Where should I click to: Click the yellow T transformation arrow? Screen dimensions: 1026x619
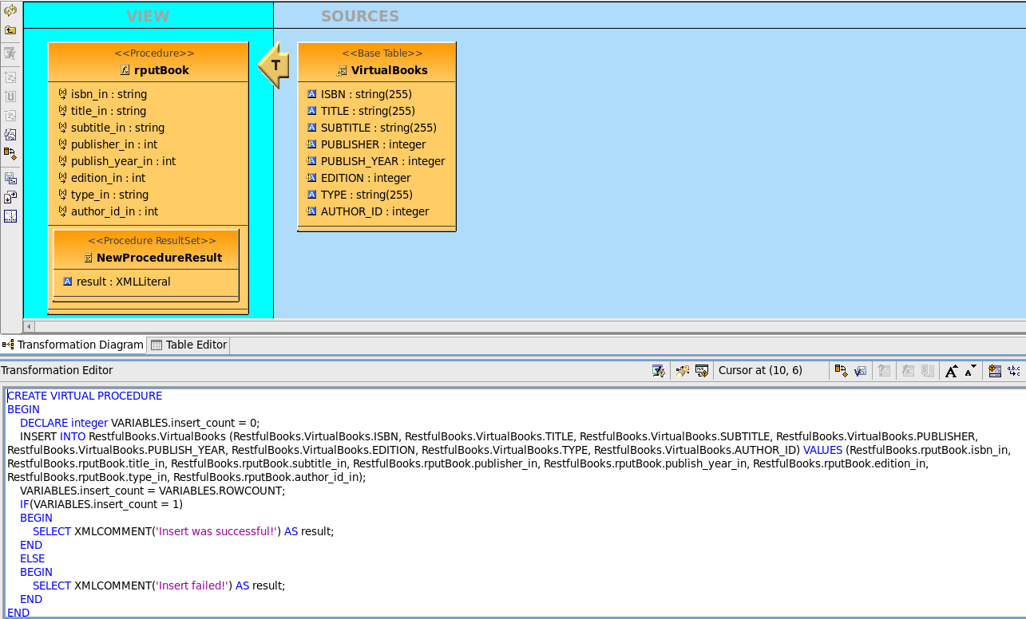pyautogui.click(x=274, y=65)
